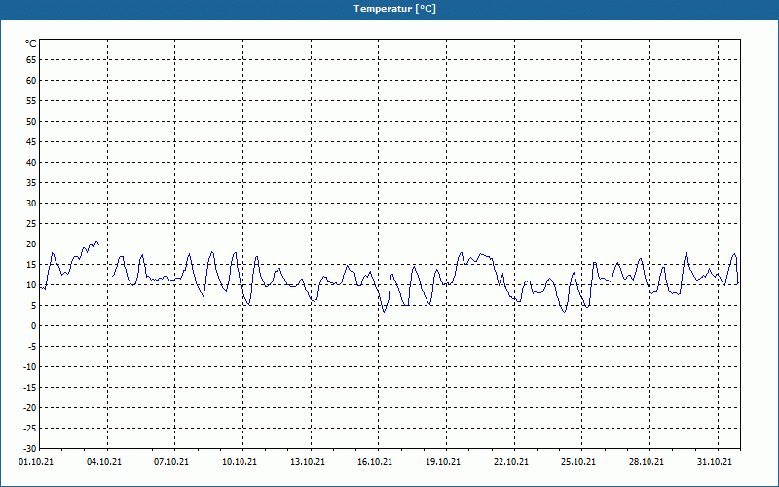Click the 10.10.21 date label
779x487 pixels.
[240, 462]
